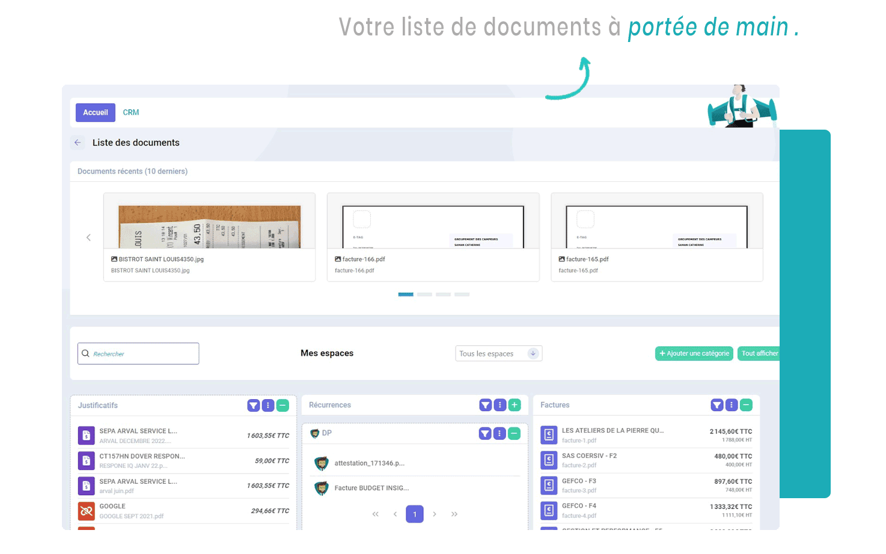This screenshot has width=886, height=554.
Task: Click Ajouter une catégorie button
Action: coord(694,354)
